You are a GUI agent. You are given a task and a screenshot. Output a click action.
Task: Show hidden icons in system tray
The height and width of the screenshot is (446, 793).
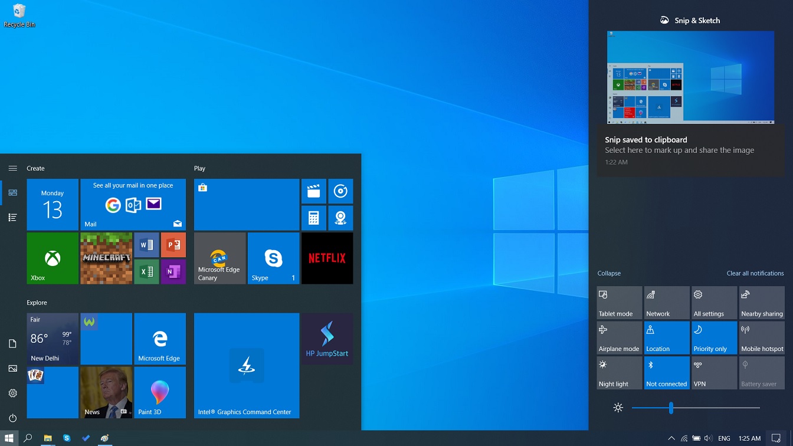[671, 438]
